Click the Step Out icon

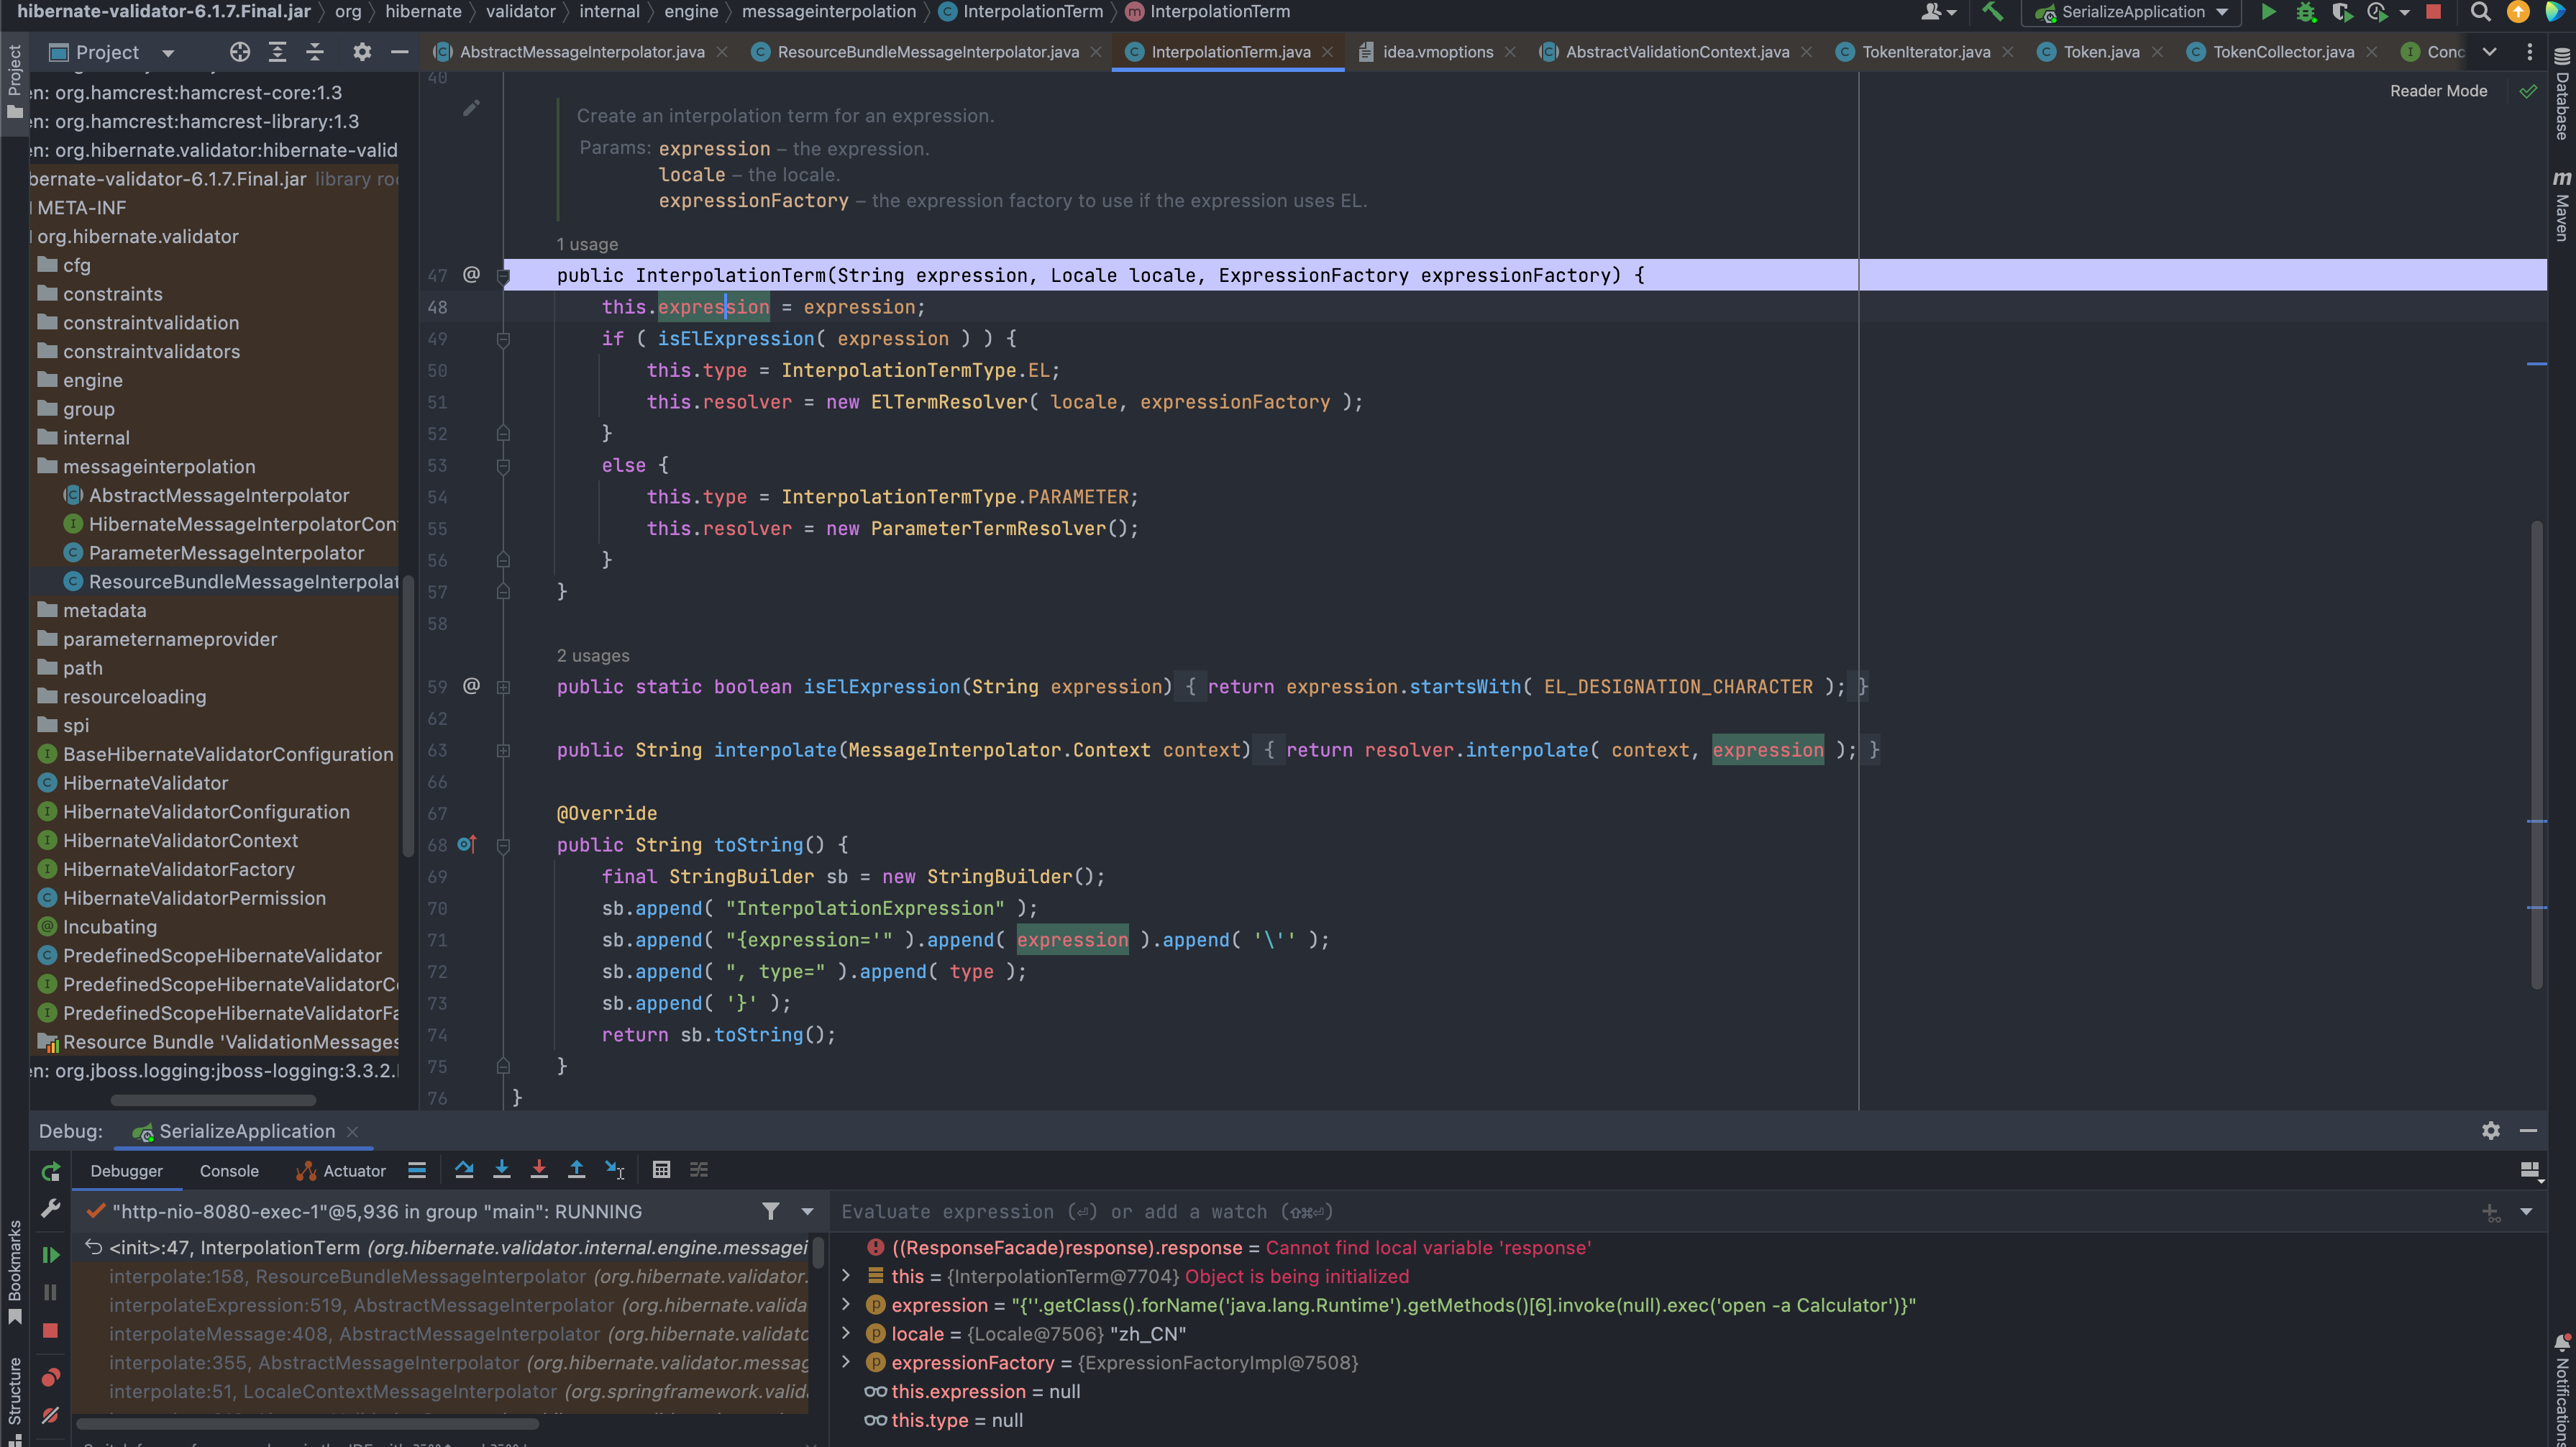[x=577, y=1169]
